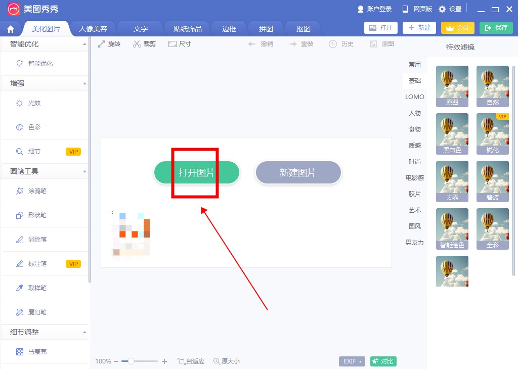The image size is (518, 369).
Task: Apply 全彩 filter thumbnail
Action: 493,228
